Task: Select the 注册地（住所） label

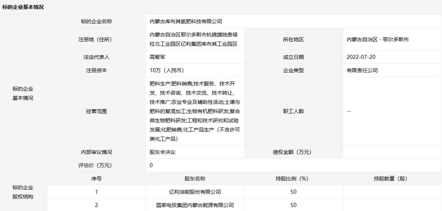Action: click(x=97, y=40)
